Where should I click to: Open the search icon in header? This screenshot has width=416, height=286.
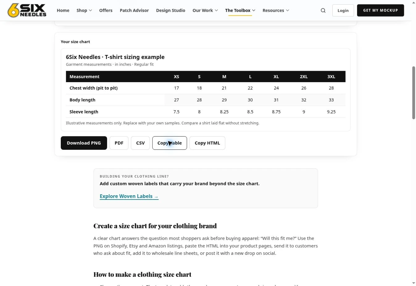coord(323,11)
